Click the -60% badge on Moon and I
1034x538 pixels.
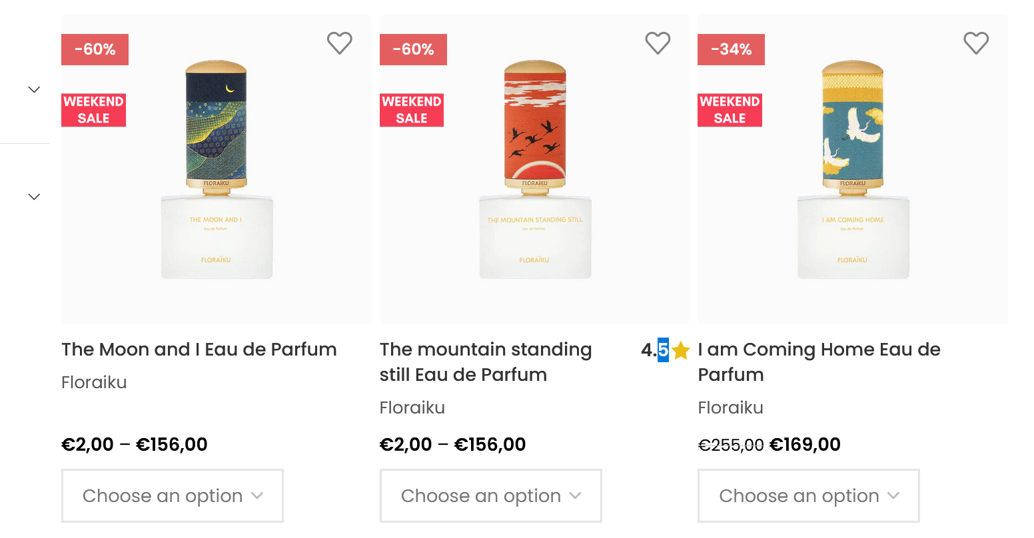tap(95, 49)
